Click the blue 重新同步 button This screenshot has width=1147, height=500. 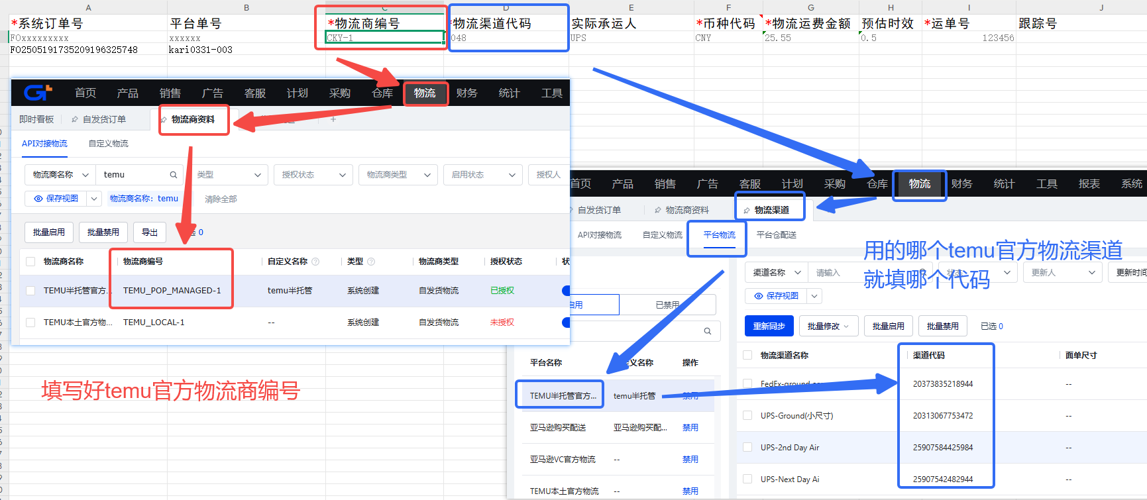coord(769,326)
